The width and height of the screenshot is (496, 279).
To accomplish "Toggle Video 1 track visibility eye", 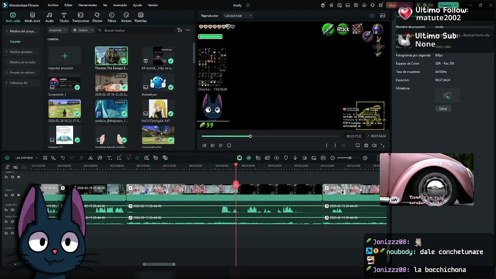I will pyautogui.click(x=18, y=195).
